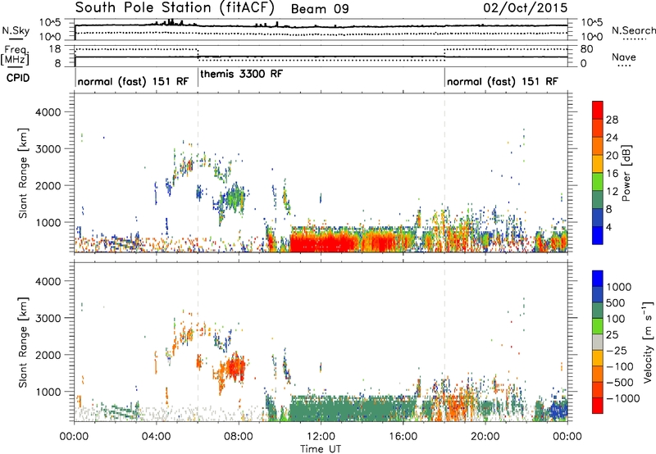Click the 'N.Sky' legend label
The width and height of the screenshot is (656, 454).
[16, 30]
